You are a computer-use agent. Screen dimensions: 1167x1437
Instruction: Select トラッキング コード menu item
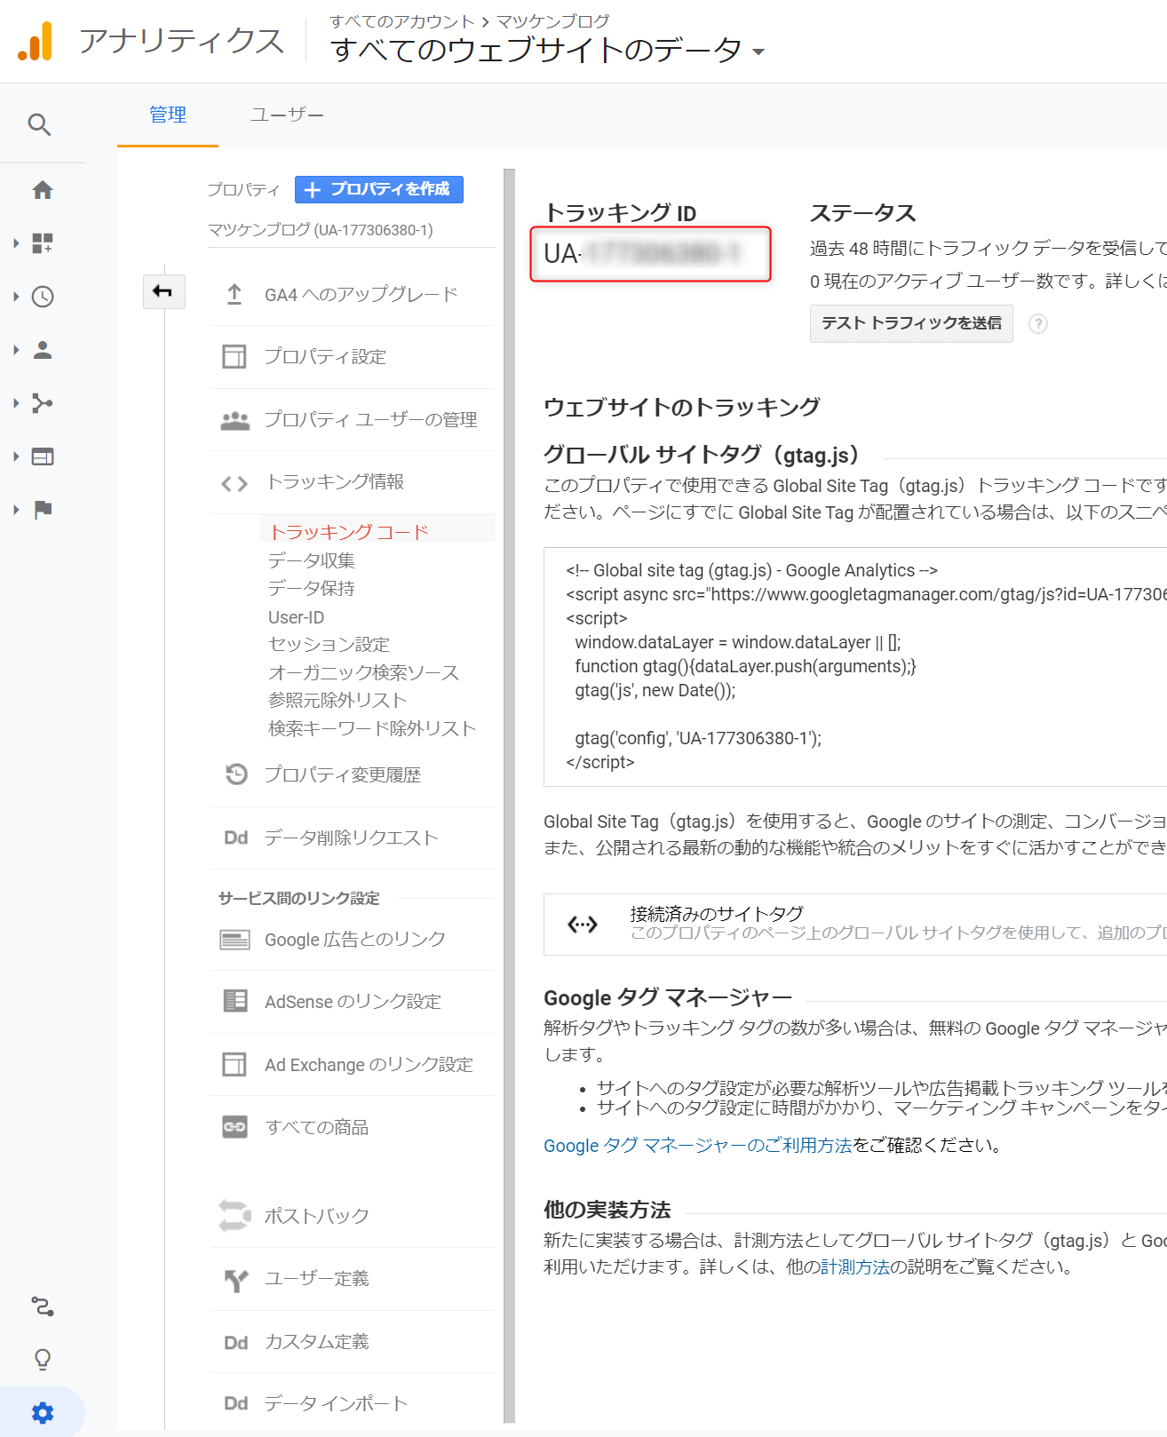click(x=349, y=532)
